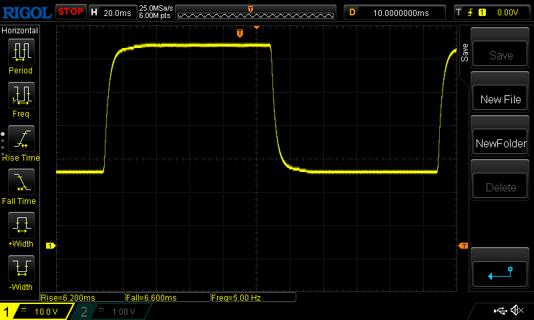Click the trigger level marker on right edge
This screenshot has height=320, width=534.
(x=463, y=246)
